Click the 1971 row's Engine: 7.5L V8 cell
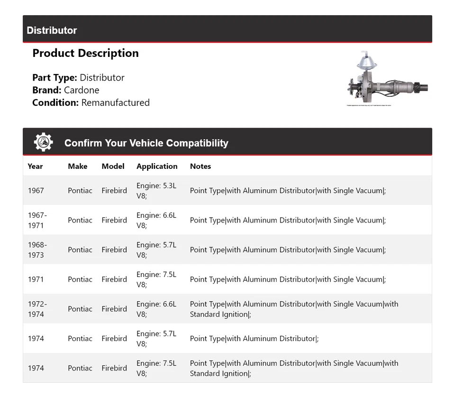Image resolution: width=455 pixels, height=398 pixels. coord(156,279)
